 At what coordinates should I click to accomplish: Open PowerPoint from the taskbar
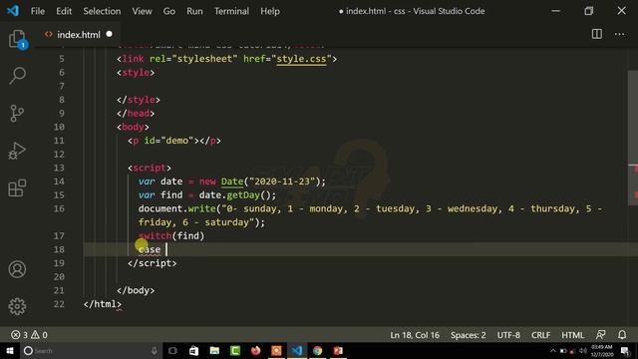coord(338,350)
